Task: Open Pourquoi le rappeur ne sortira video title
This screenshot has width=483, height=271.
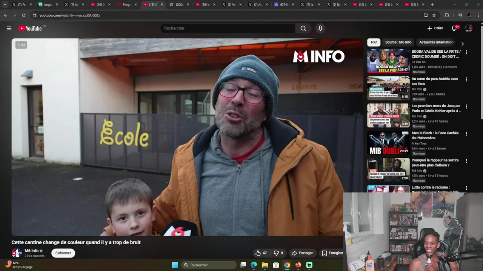Action: point(435,163)
